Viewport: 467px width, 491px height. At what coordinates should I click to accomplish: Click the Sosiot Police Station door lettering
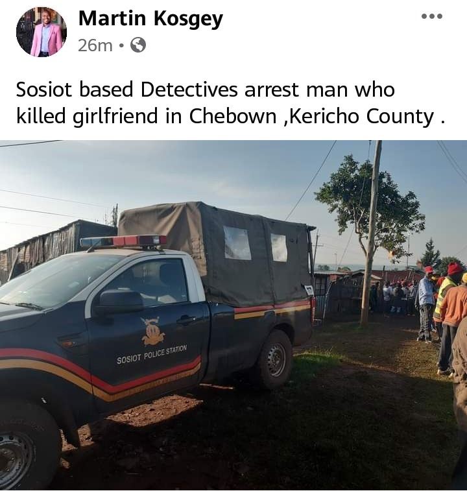pos(152,355)
